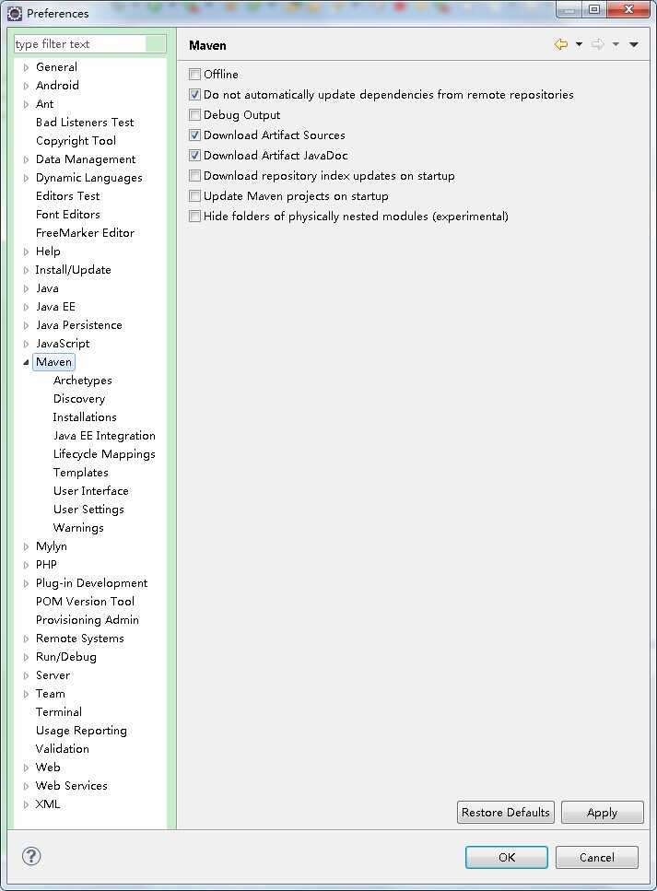Select Bad Listeners Test item
The image size is (657, 891).
tap(85, 123)
